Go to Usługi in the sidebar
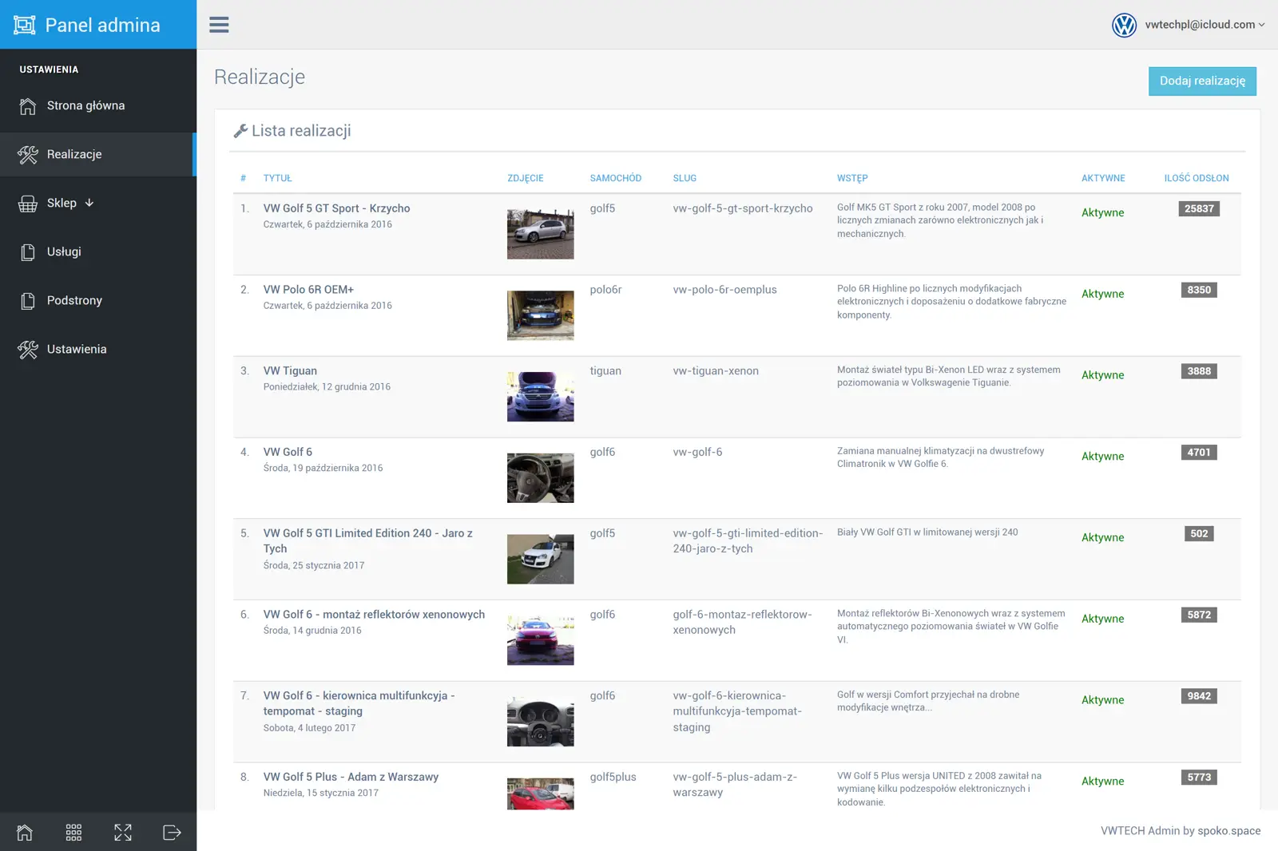The image size is (1278, 851). tap(64, 251)
